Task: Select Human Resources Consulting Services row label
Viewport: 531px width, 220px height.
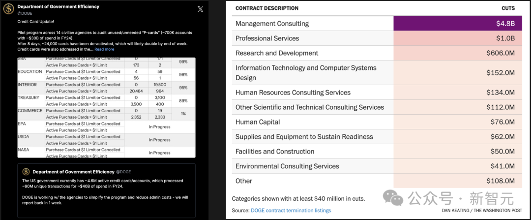Action: (x=293, y=93)
